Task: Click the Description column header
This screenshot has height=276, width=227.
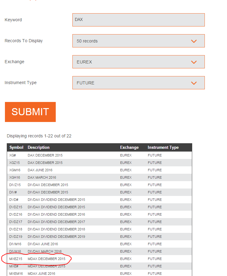Action: pyautogui.click(x=39, y=148)
